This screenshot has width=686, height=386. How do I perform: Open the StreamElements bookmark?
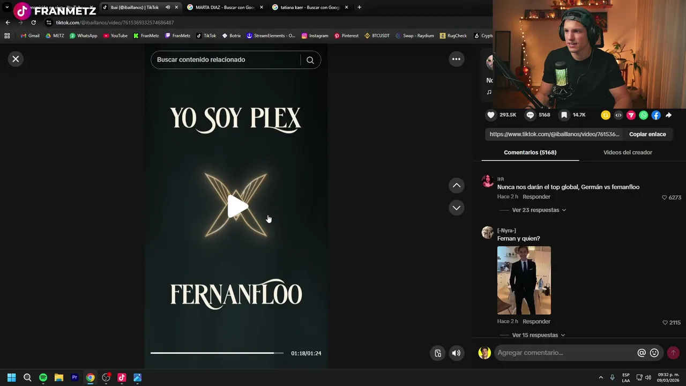(x=271, y=36)
